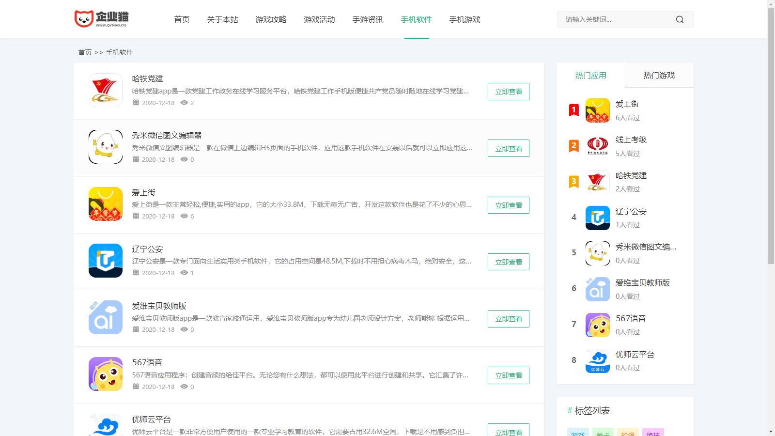Open 优师云平台 app icon in main list
Viewport: 775px width, 436px height.
pyautogui.click(x=106, y=425)
